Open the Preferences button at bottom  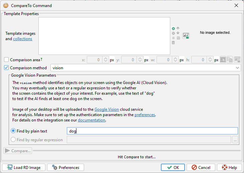click(x=65, y=167)
